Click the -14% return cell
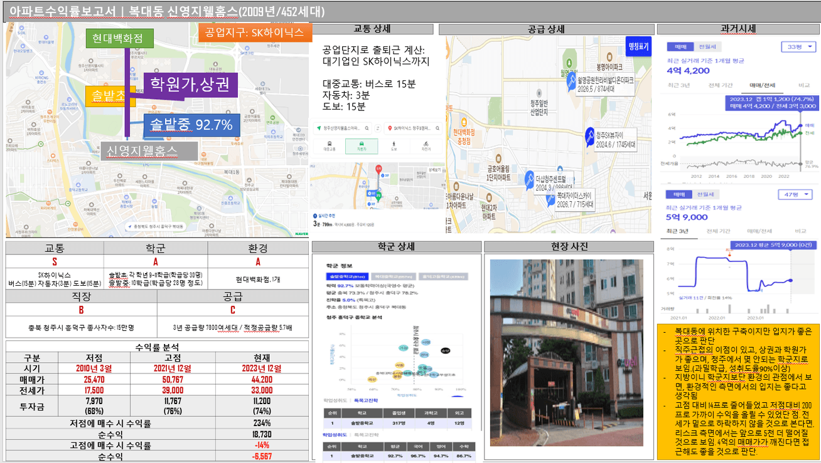821x463 pixels. [x=261, y=445]
